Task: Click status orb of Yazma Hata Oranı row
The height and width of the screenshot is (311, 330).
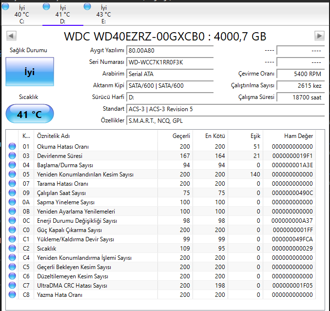Action: pos(12,294)
